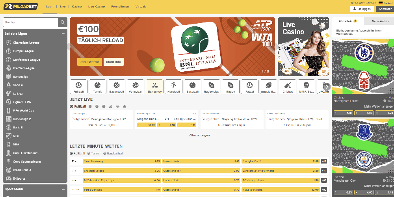Select the Rugby Liga sport tile

[x=212, y=87]
